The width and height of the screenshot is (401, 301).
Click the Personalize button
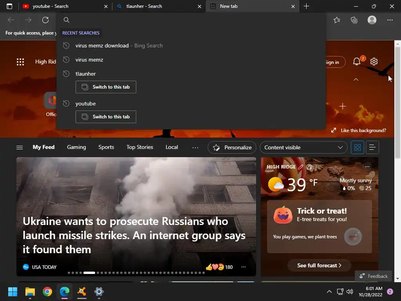[x=232, y=147]
